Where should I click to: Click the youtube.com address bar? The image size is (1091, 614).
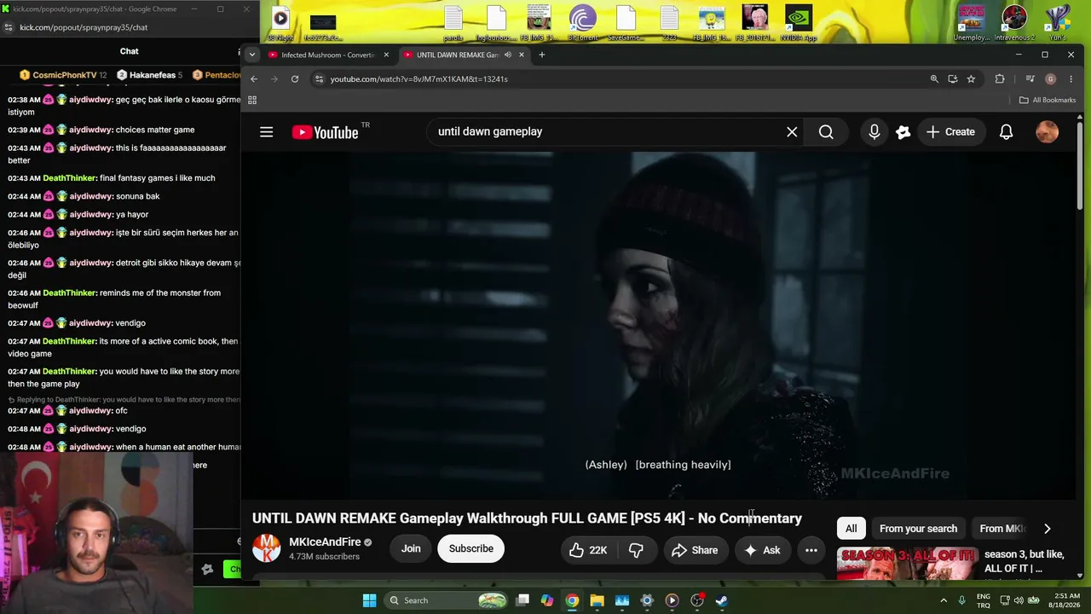pyautogui.click(x=626, y=79)
